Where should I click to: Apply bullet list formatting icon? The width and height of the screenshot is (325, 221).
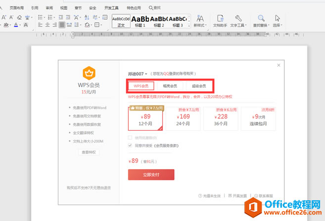click(x=40, y=17)
